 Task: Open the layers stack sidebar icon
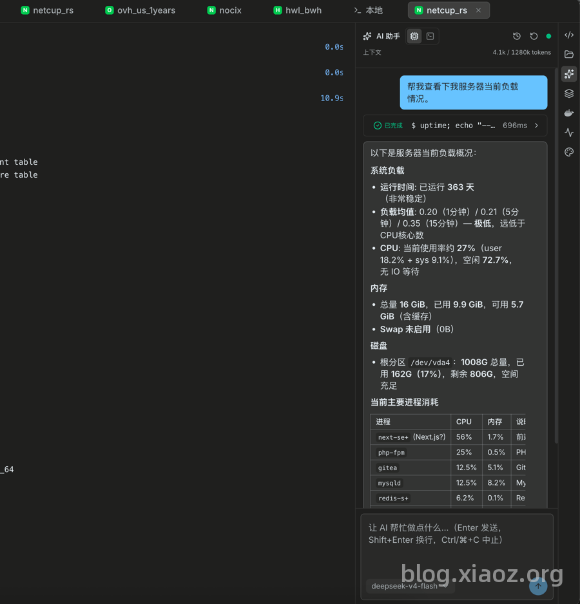(569, 93)
